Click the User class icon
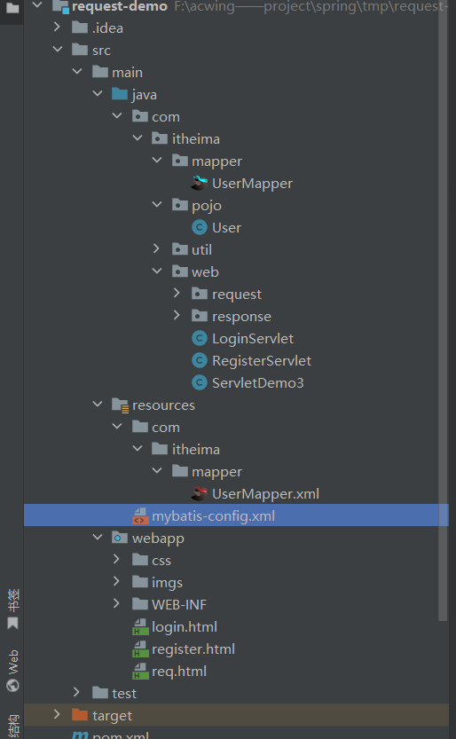Screen dimensions: 456x739 coord(200,228)
